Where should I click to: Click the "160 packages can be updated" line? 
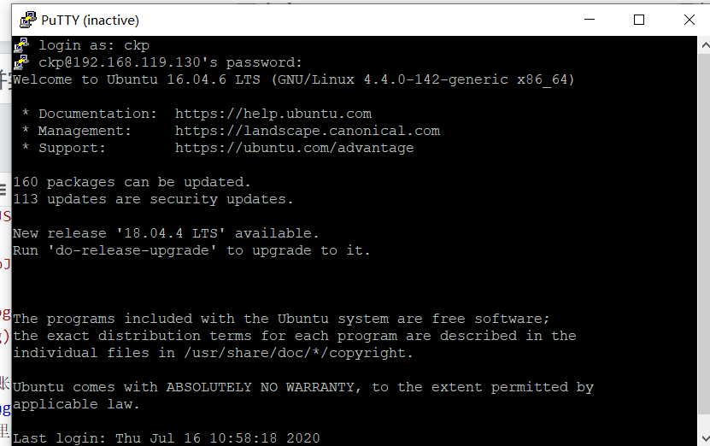[132, 182]
